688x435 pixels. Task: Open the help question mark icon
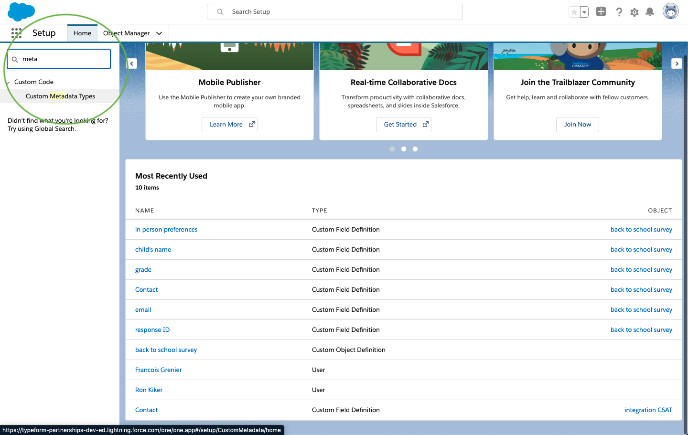619,12
